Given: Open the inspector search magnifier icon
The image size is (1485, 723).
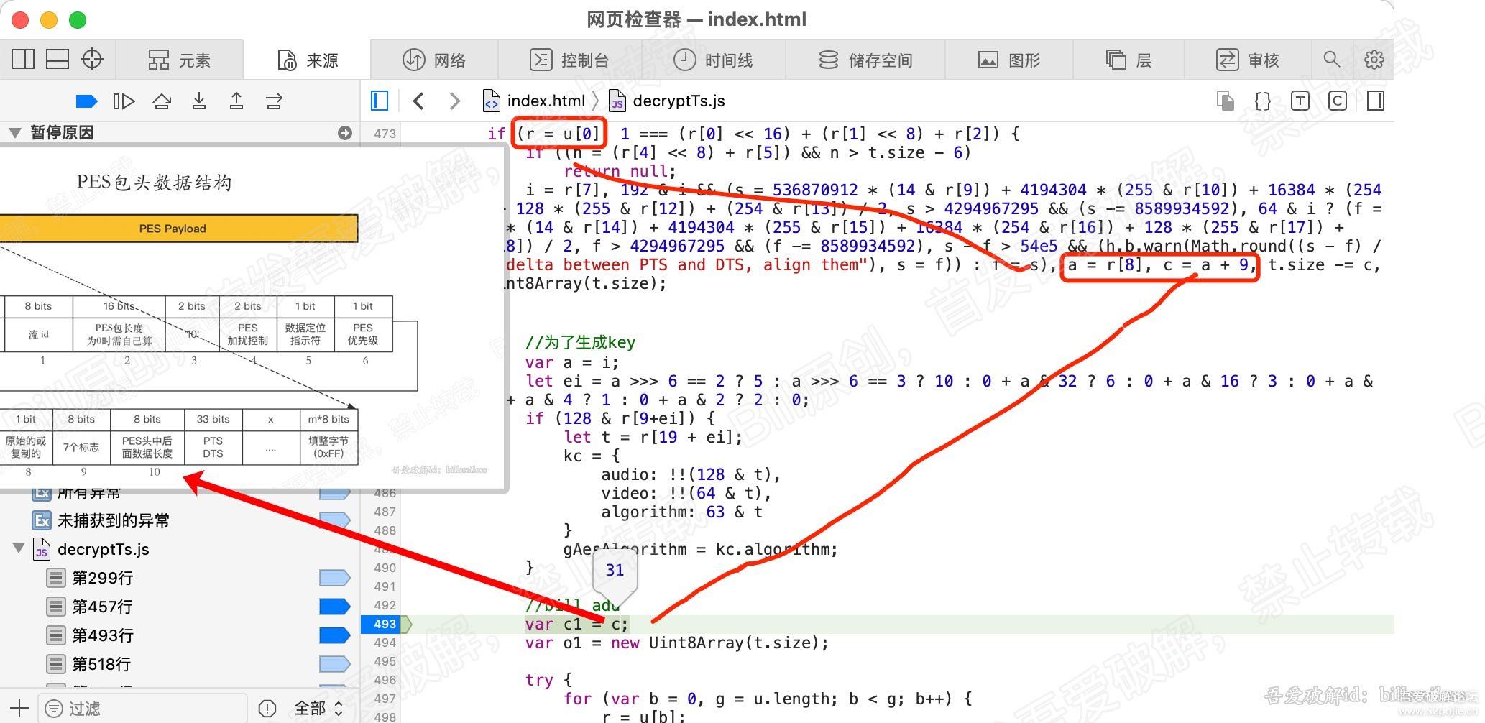Looking at the screenshot, I should click(x=1333, y=59).
